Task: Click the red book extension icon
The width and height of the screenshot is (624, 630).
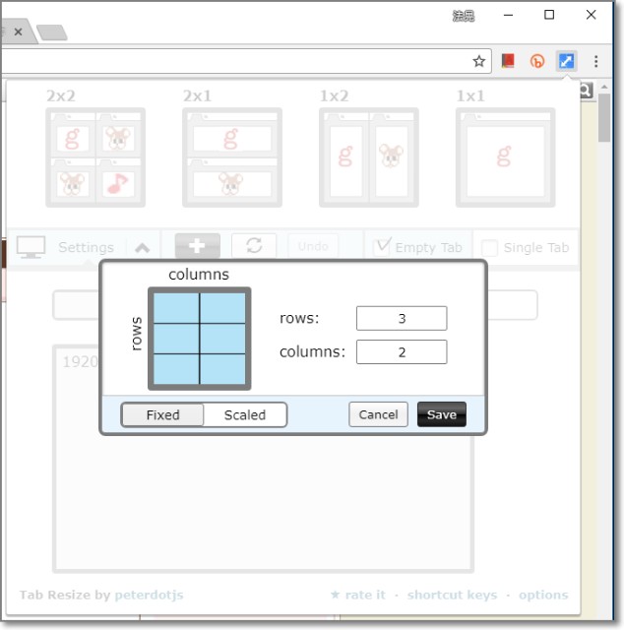Action: [x=508, y=61]
